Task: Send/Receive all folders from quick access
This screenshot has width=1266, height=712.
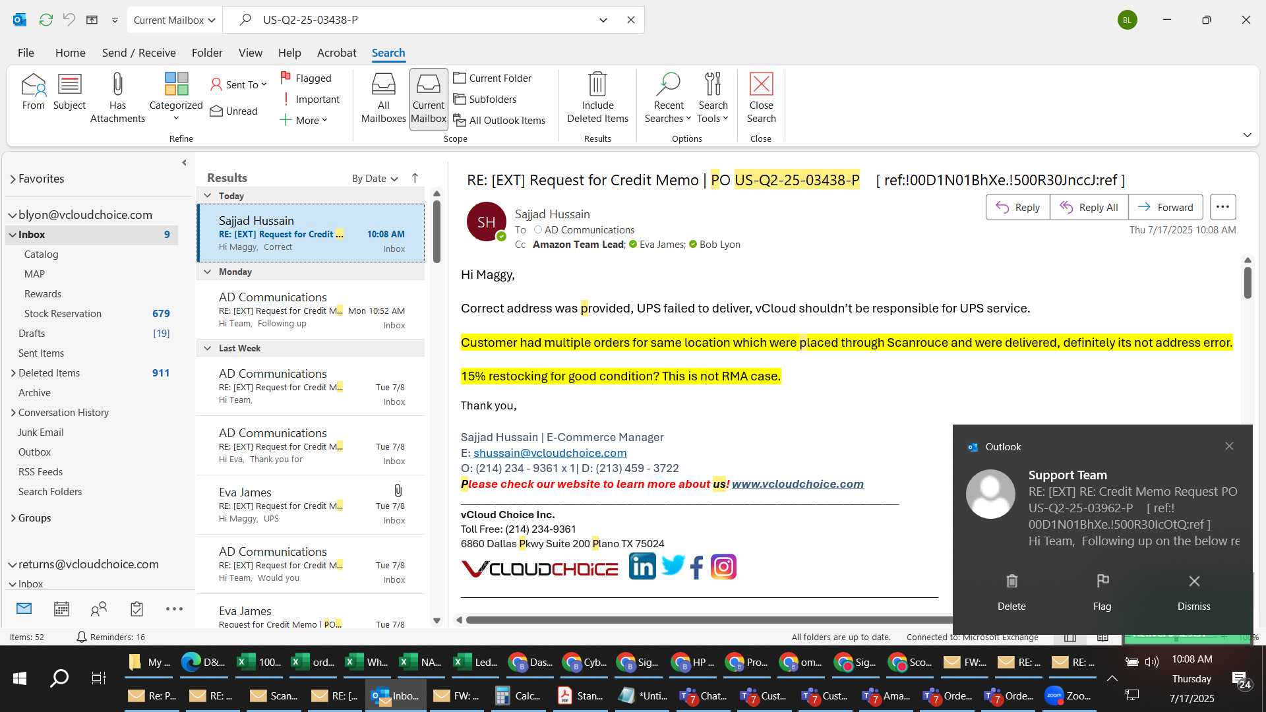Action: [x=45, y=20]
